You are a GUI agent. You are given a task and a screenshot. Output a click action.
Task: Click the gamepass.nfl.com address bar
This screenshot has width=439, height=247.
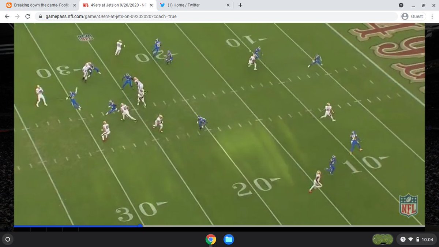point(216,16)
